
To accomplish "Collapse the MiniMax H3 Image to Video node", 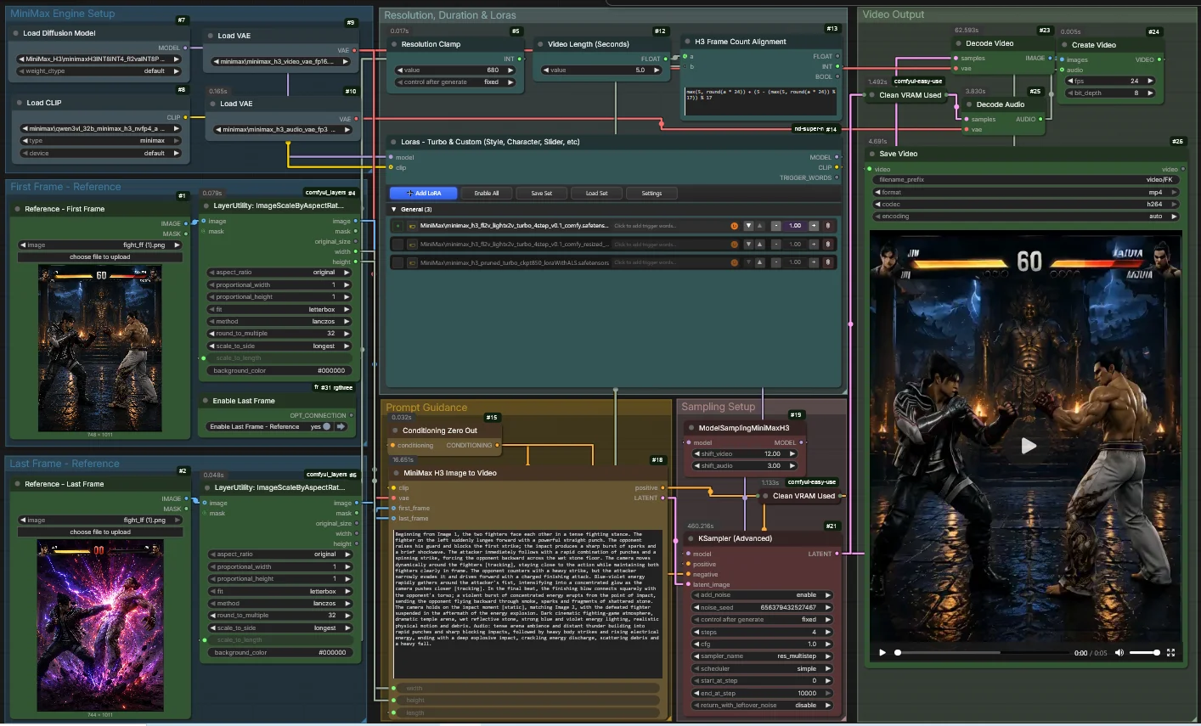I will [396, 473].
